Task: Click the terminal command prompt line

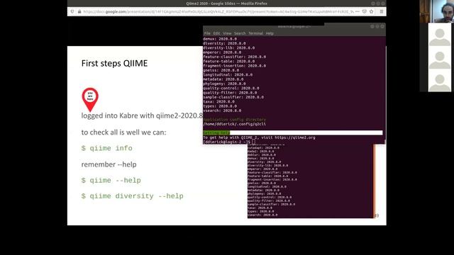Action: tap(228, 142)
